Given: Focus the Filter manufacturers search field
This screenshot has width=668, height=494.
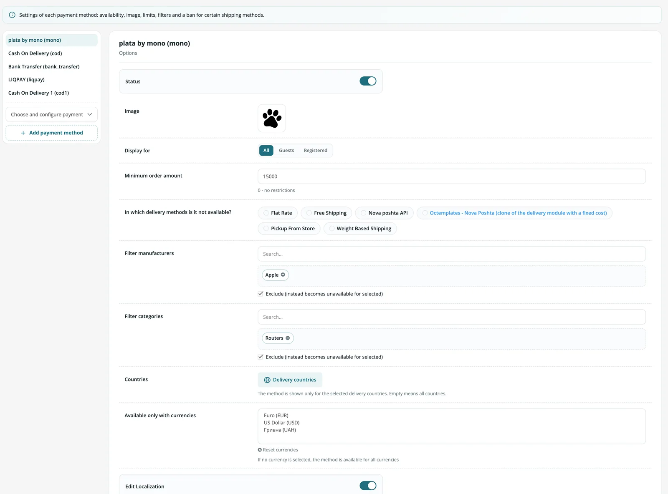Looking at the screenshot, I should click(452, 254).
